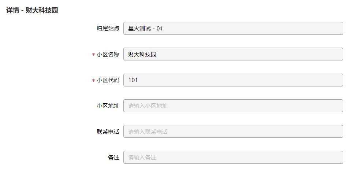Screen dimensions: 350x170
Task: Focus the 联系电话 input field
Action: pyautogui.click(x=233, y=132)
